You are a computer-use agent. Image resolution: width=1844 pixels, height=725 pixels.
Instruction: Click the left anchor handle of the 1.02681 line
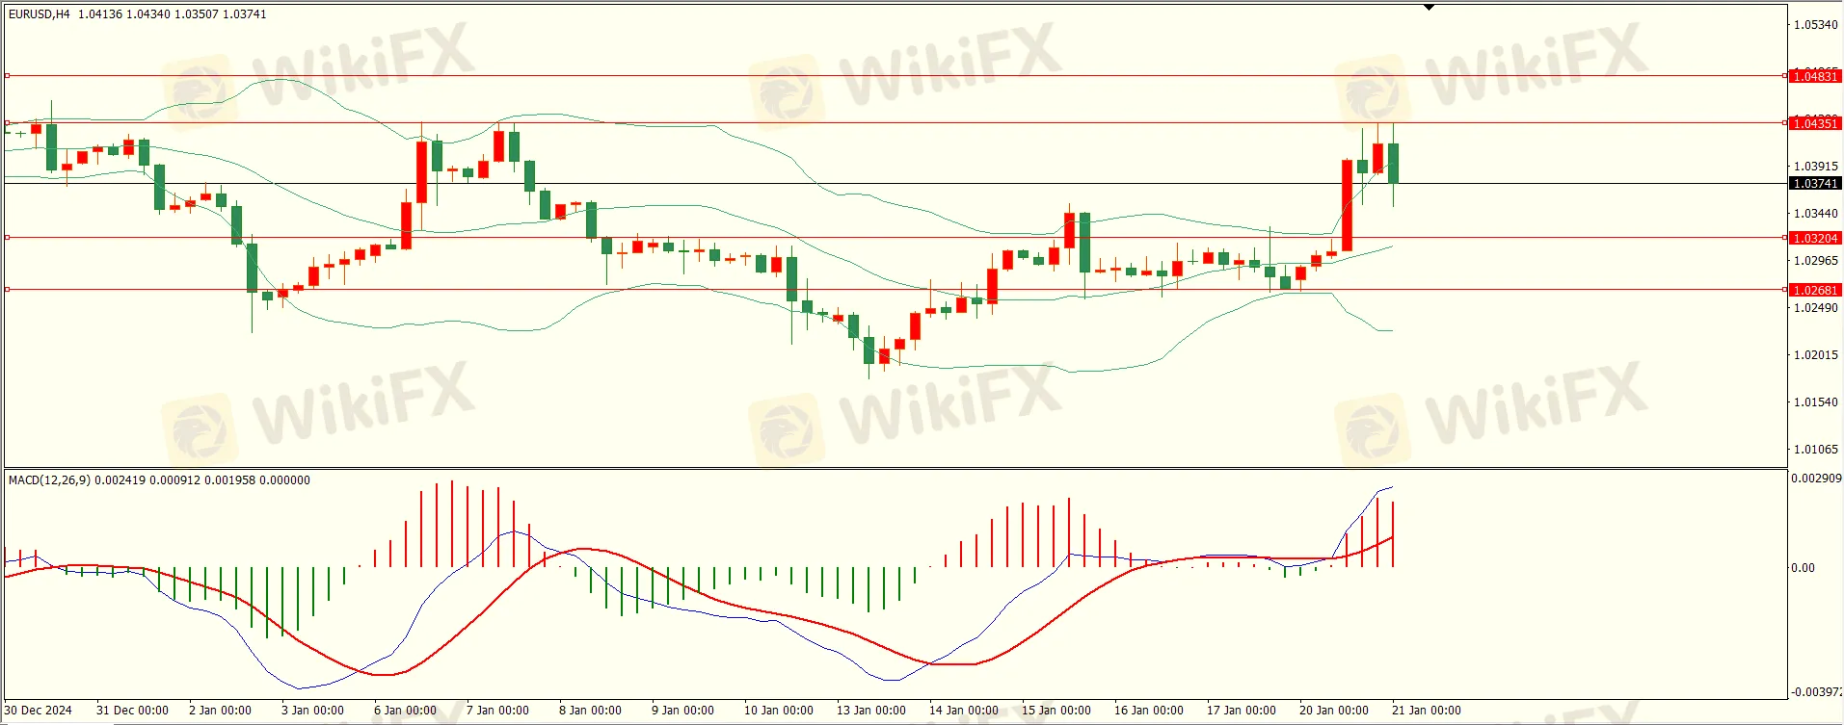tap(7, 289)
